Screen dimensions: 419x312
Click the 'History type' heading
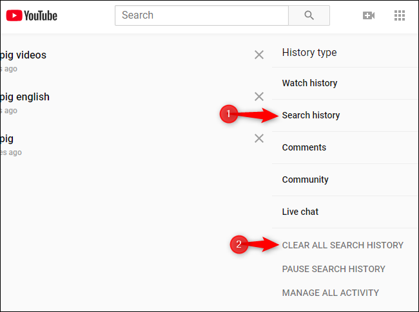coord(309,53)
